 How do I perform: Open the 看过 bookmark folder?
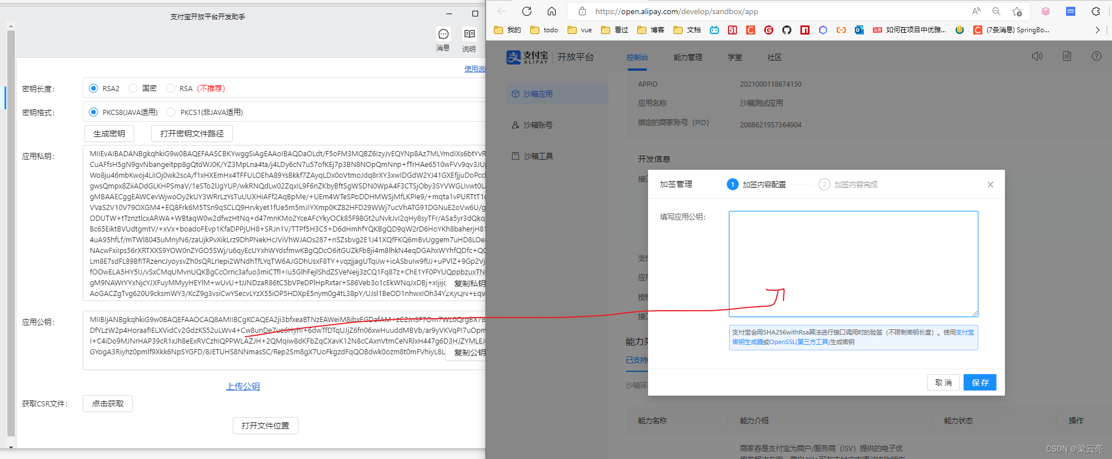[615, 30]
